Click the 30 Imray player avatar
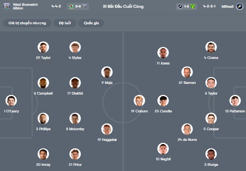Image resolution: width=246 pixels, height=171 pixels. [43, 154]
